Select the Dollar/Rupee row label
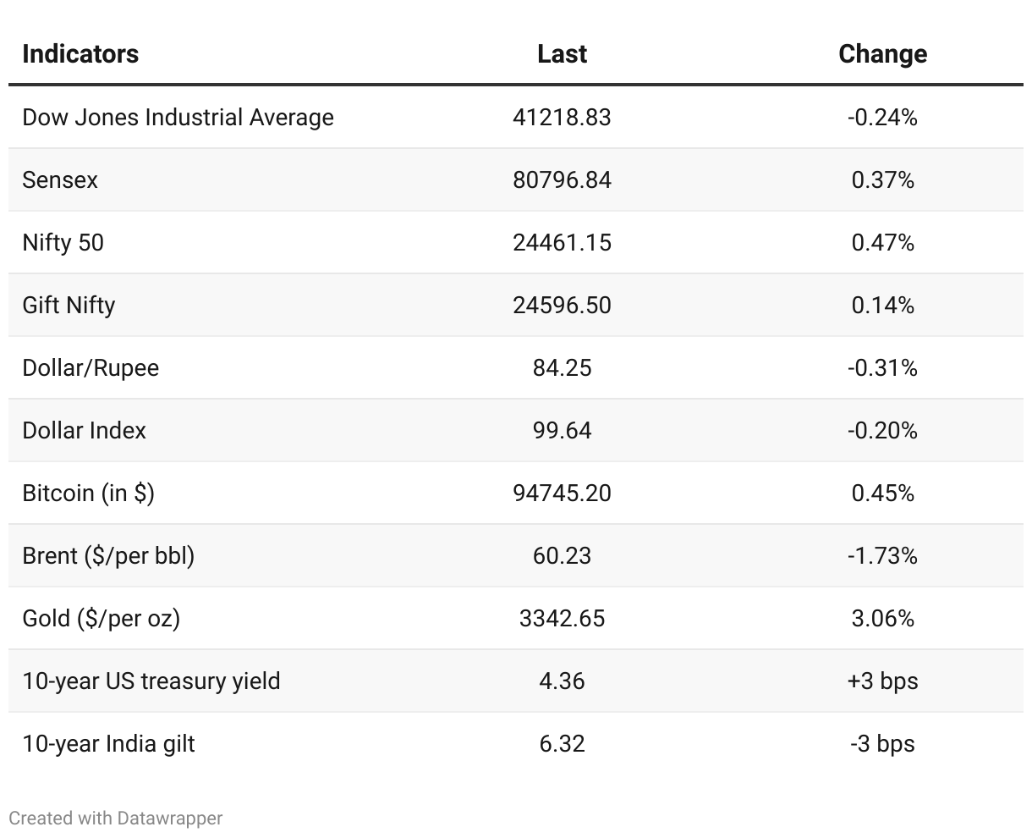1032x838 pixels. coord(91,368)
